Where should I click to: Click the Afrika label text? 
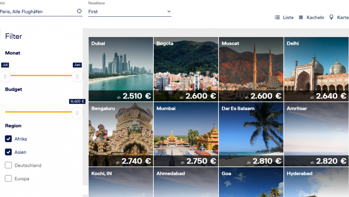21,139
